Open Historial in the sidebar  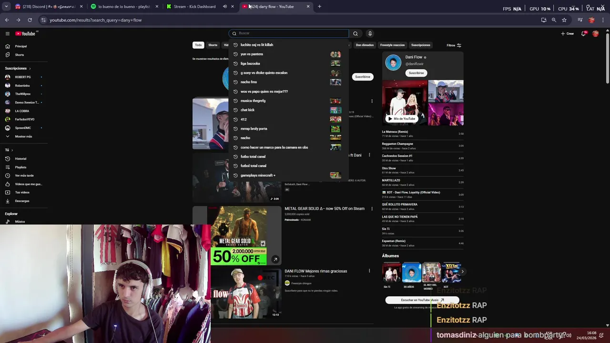[20, 159]
